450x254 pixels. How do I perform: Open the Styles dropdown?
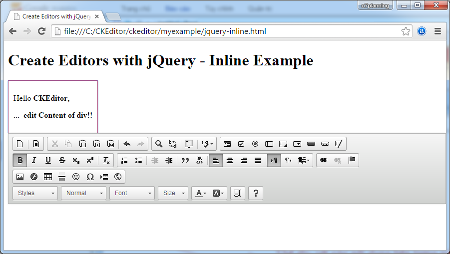(x=35, y=193)
